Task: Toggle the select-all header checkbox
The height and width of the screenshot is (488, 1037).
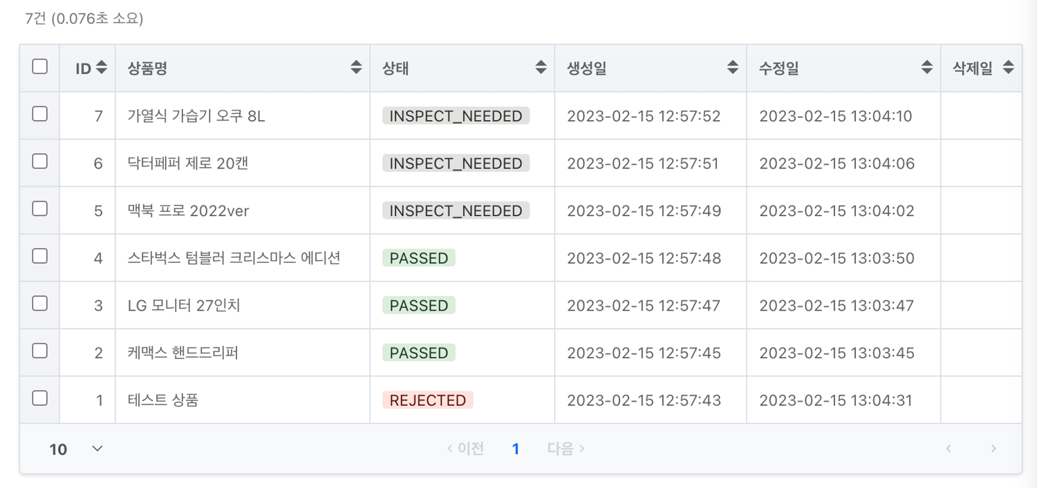Action: pos(40,66)
